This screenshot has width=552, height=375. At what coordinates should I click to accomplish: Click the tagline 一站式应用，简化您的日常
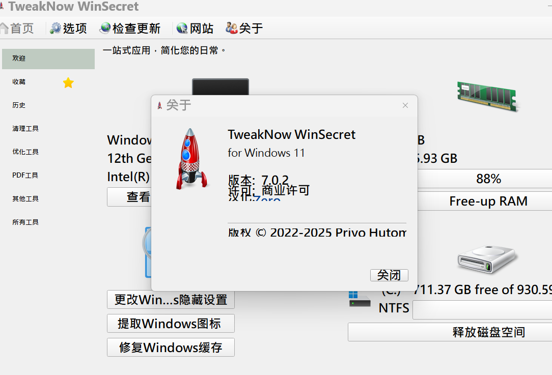164,51
